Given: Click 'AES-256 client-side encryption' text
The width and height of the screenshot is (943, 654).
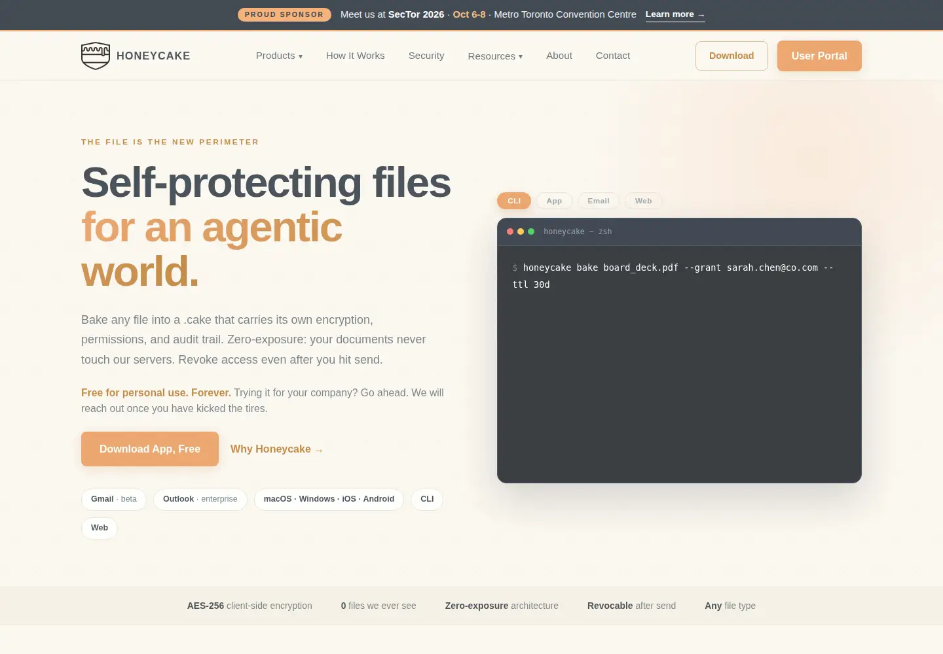Looking at the screenshot, I should click(x=250, y=606).
